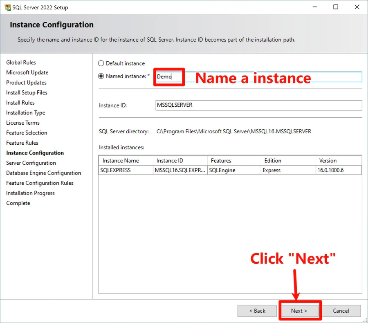
Task: Select Installation Progress in the sidebar
Action: (31, 193)
